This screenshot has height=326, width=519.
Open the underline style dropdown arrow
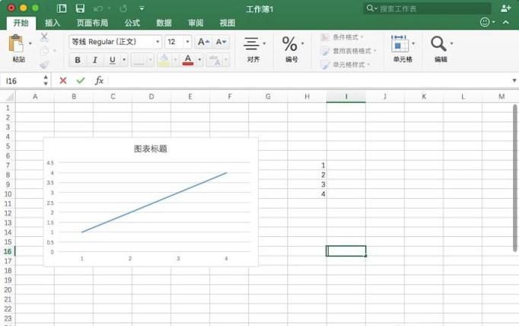[x=124, y=60]
